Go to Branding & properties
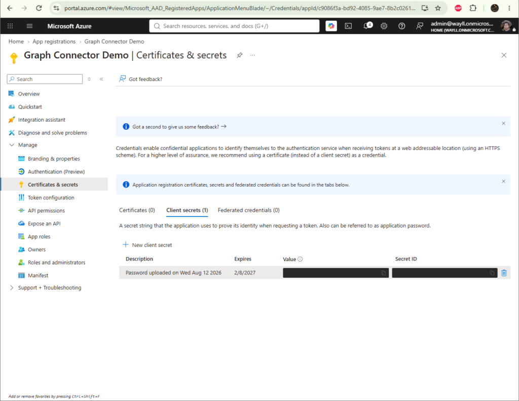Viewport: 519px width, 401px height. (55, 159)
